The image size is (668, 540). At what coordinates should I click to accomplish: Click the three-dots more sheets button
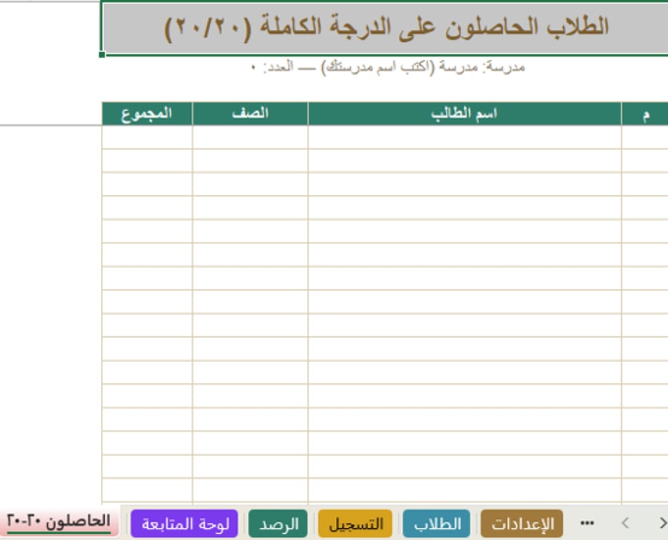tap(588, 523)
